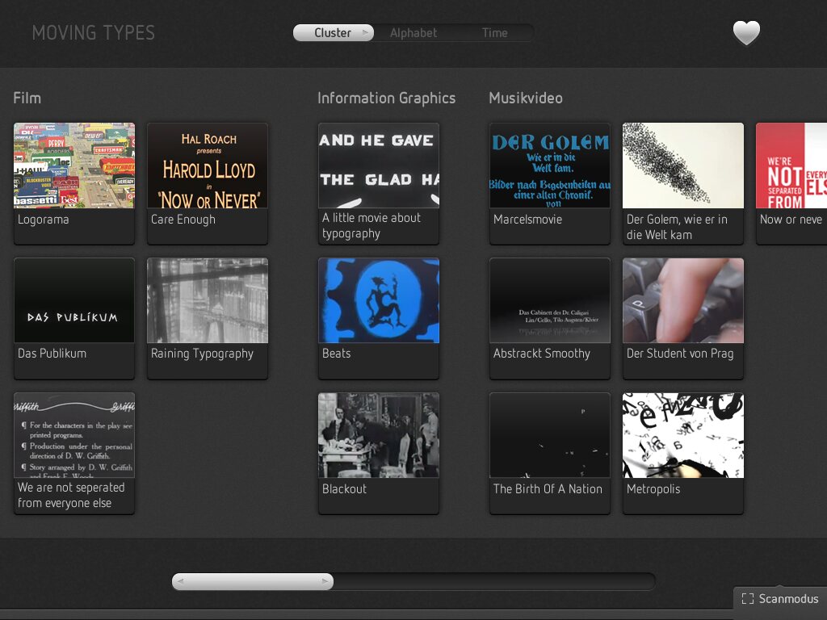Click the MOVING TYPES title

click(x=94, y=32)
